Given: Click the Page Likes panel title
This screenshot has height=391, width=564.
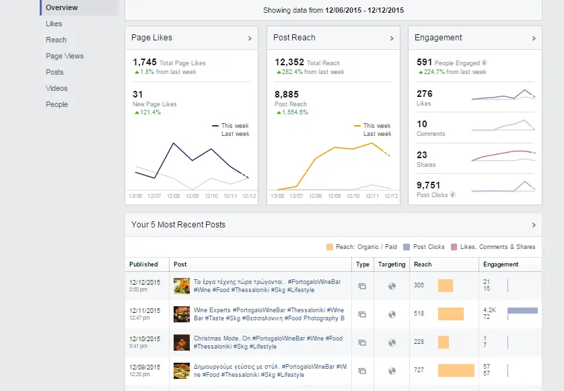Looking at the screenshot, I should coord(152,38).
